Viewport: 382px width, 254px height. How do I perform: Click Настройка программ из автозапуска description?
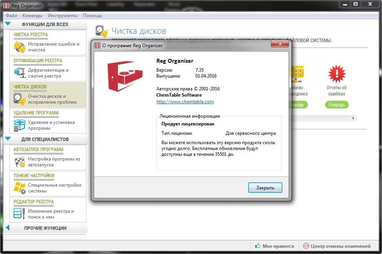click(54, 162)
